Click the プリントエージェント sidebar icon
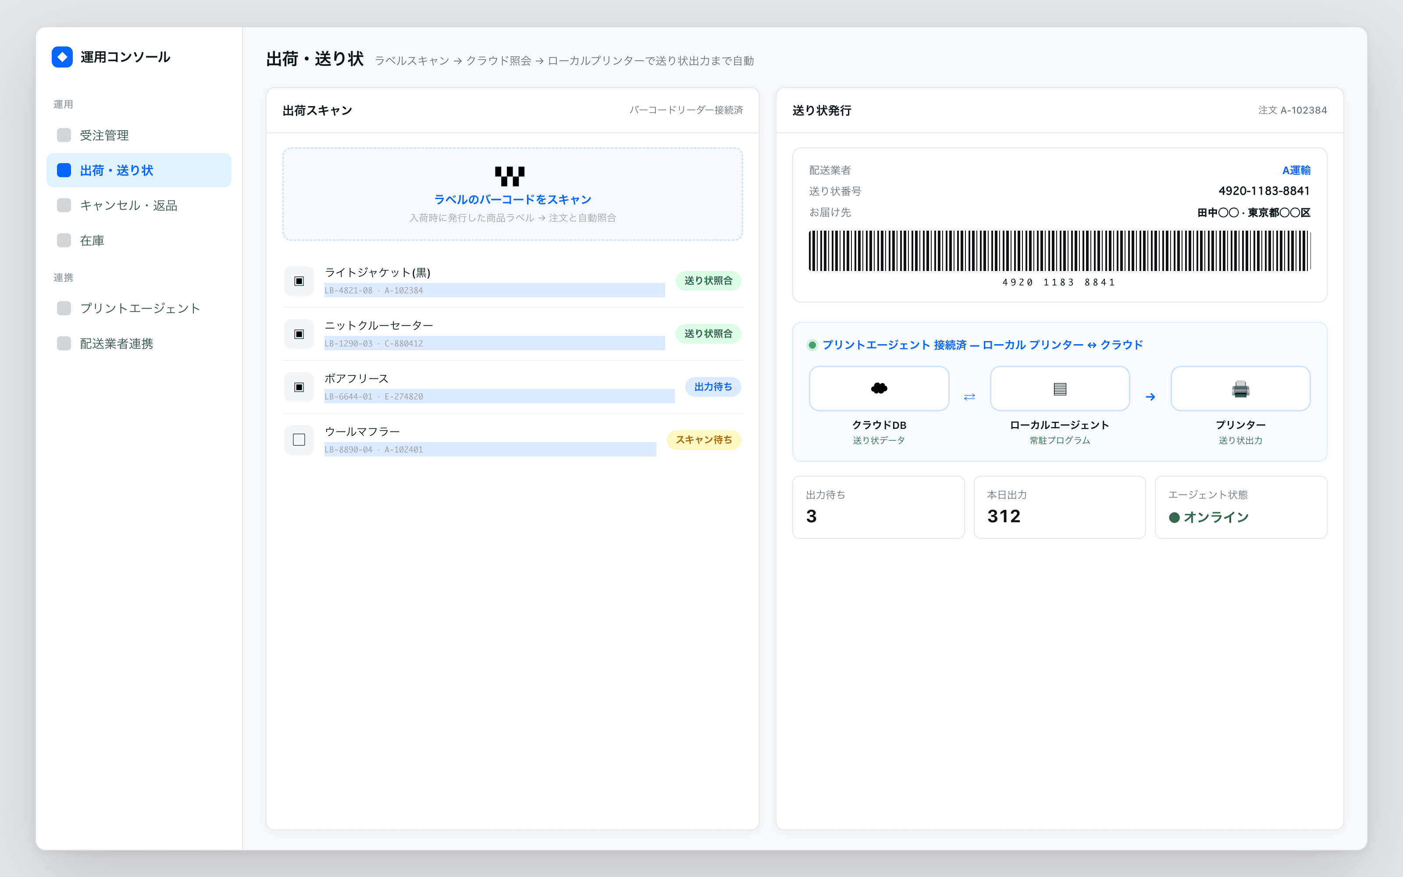This screenshot has width=1403, height=877. 64,308
